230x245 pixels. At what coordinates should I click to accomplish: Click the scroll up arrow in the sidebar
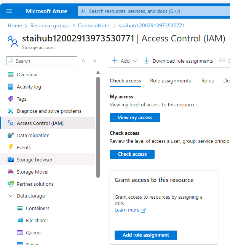[98, 72]
